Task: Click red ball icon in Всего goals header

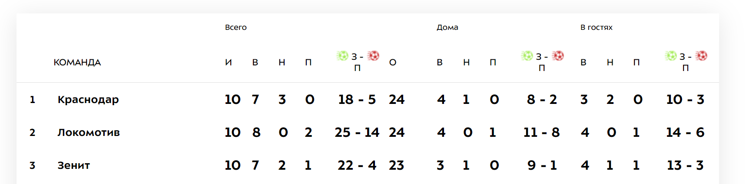Action: [373, 56]
